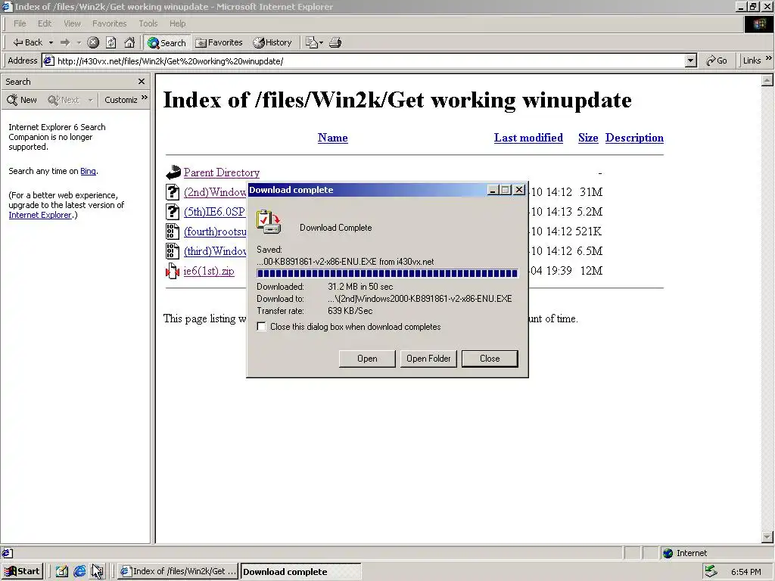The height and width of the screenshot is (581, 775).
Task: Open the Back history dropdown arrow
Action: pyautogui.click(x=51, y=42)
